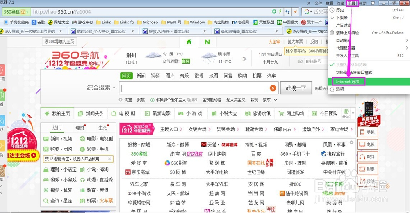410x213 pixels.
Task: Open 手机 in right sidebar
Action: click(x=367, y=132)
